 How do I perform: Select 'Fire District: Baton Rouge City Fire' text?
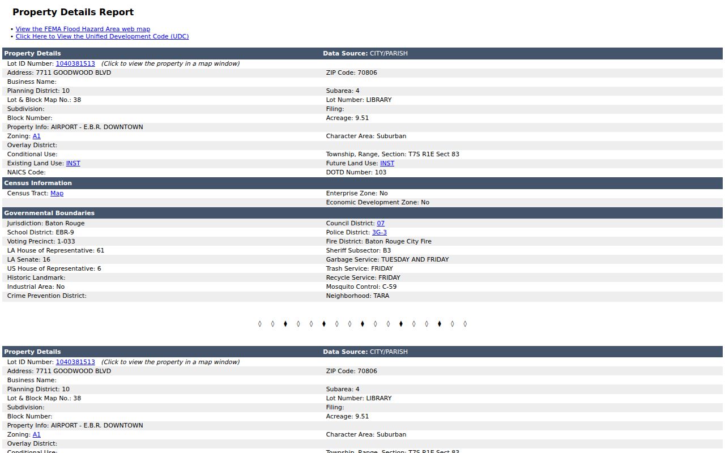[379, 241]
